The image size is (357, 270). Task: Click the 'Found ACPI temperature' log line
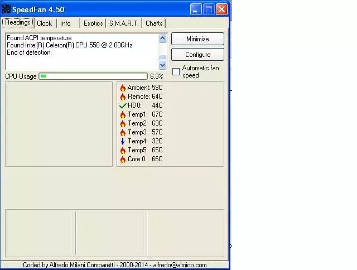pos(39,38)
